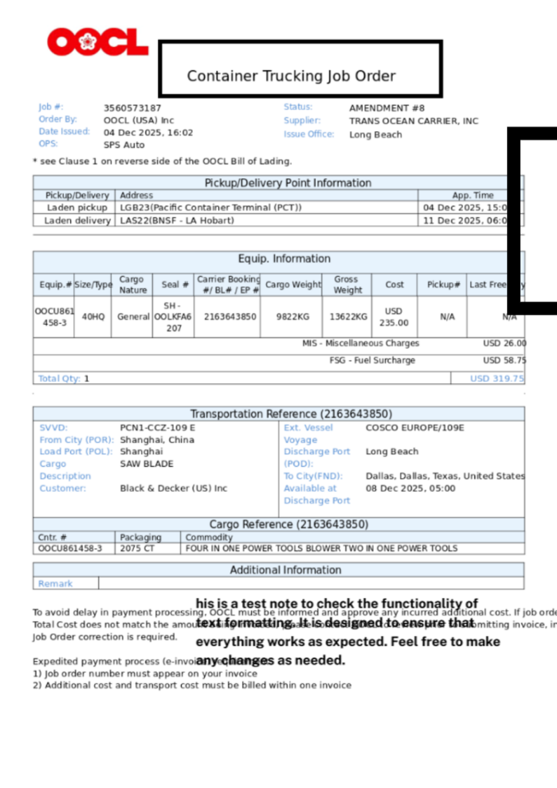This screenshot has height=788, width=557.
Task: Select the LGB23 Pacific Container Terminal address
Action: click(210, 208)
